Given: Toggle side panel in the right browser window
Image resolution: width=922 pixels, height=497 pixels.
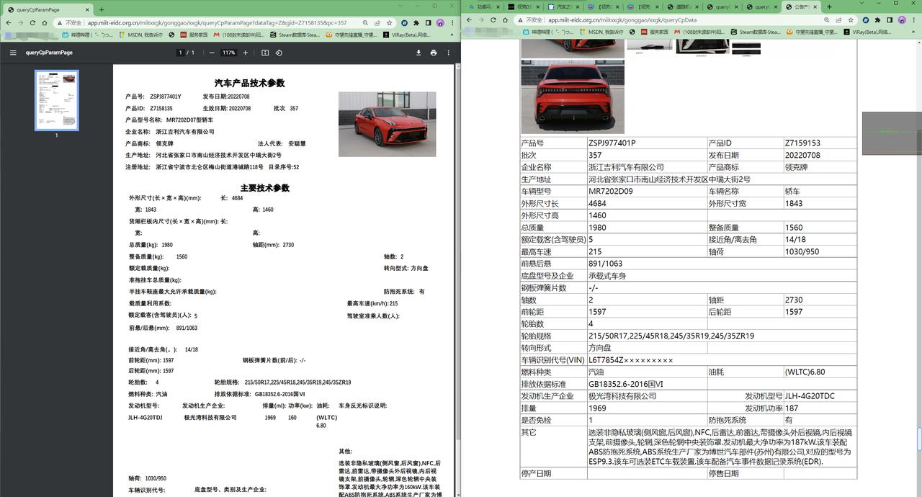Looking at the screenshot, I should pyautogui.click(x=890, y=20).
